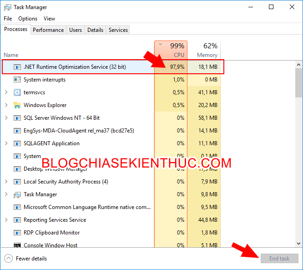The image size is (303, 270).
Task: Click the Microsoft Common Language Runtime icon
Action: tap(17, 207)
